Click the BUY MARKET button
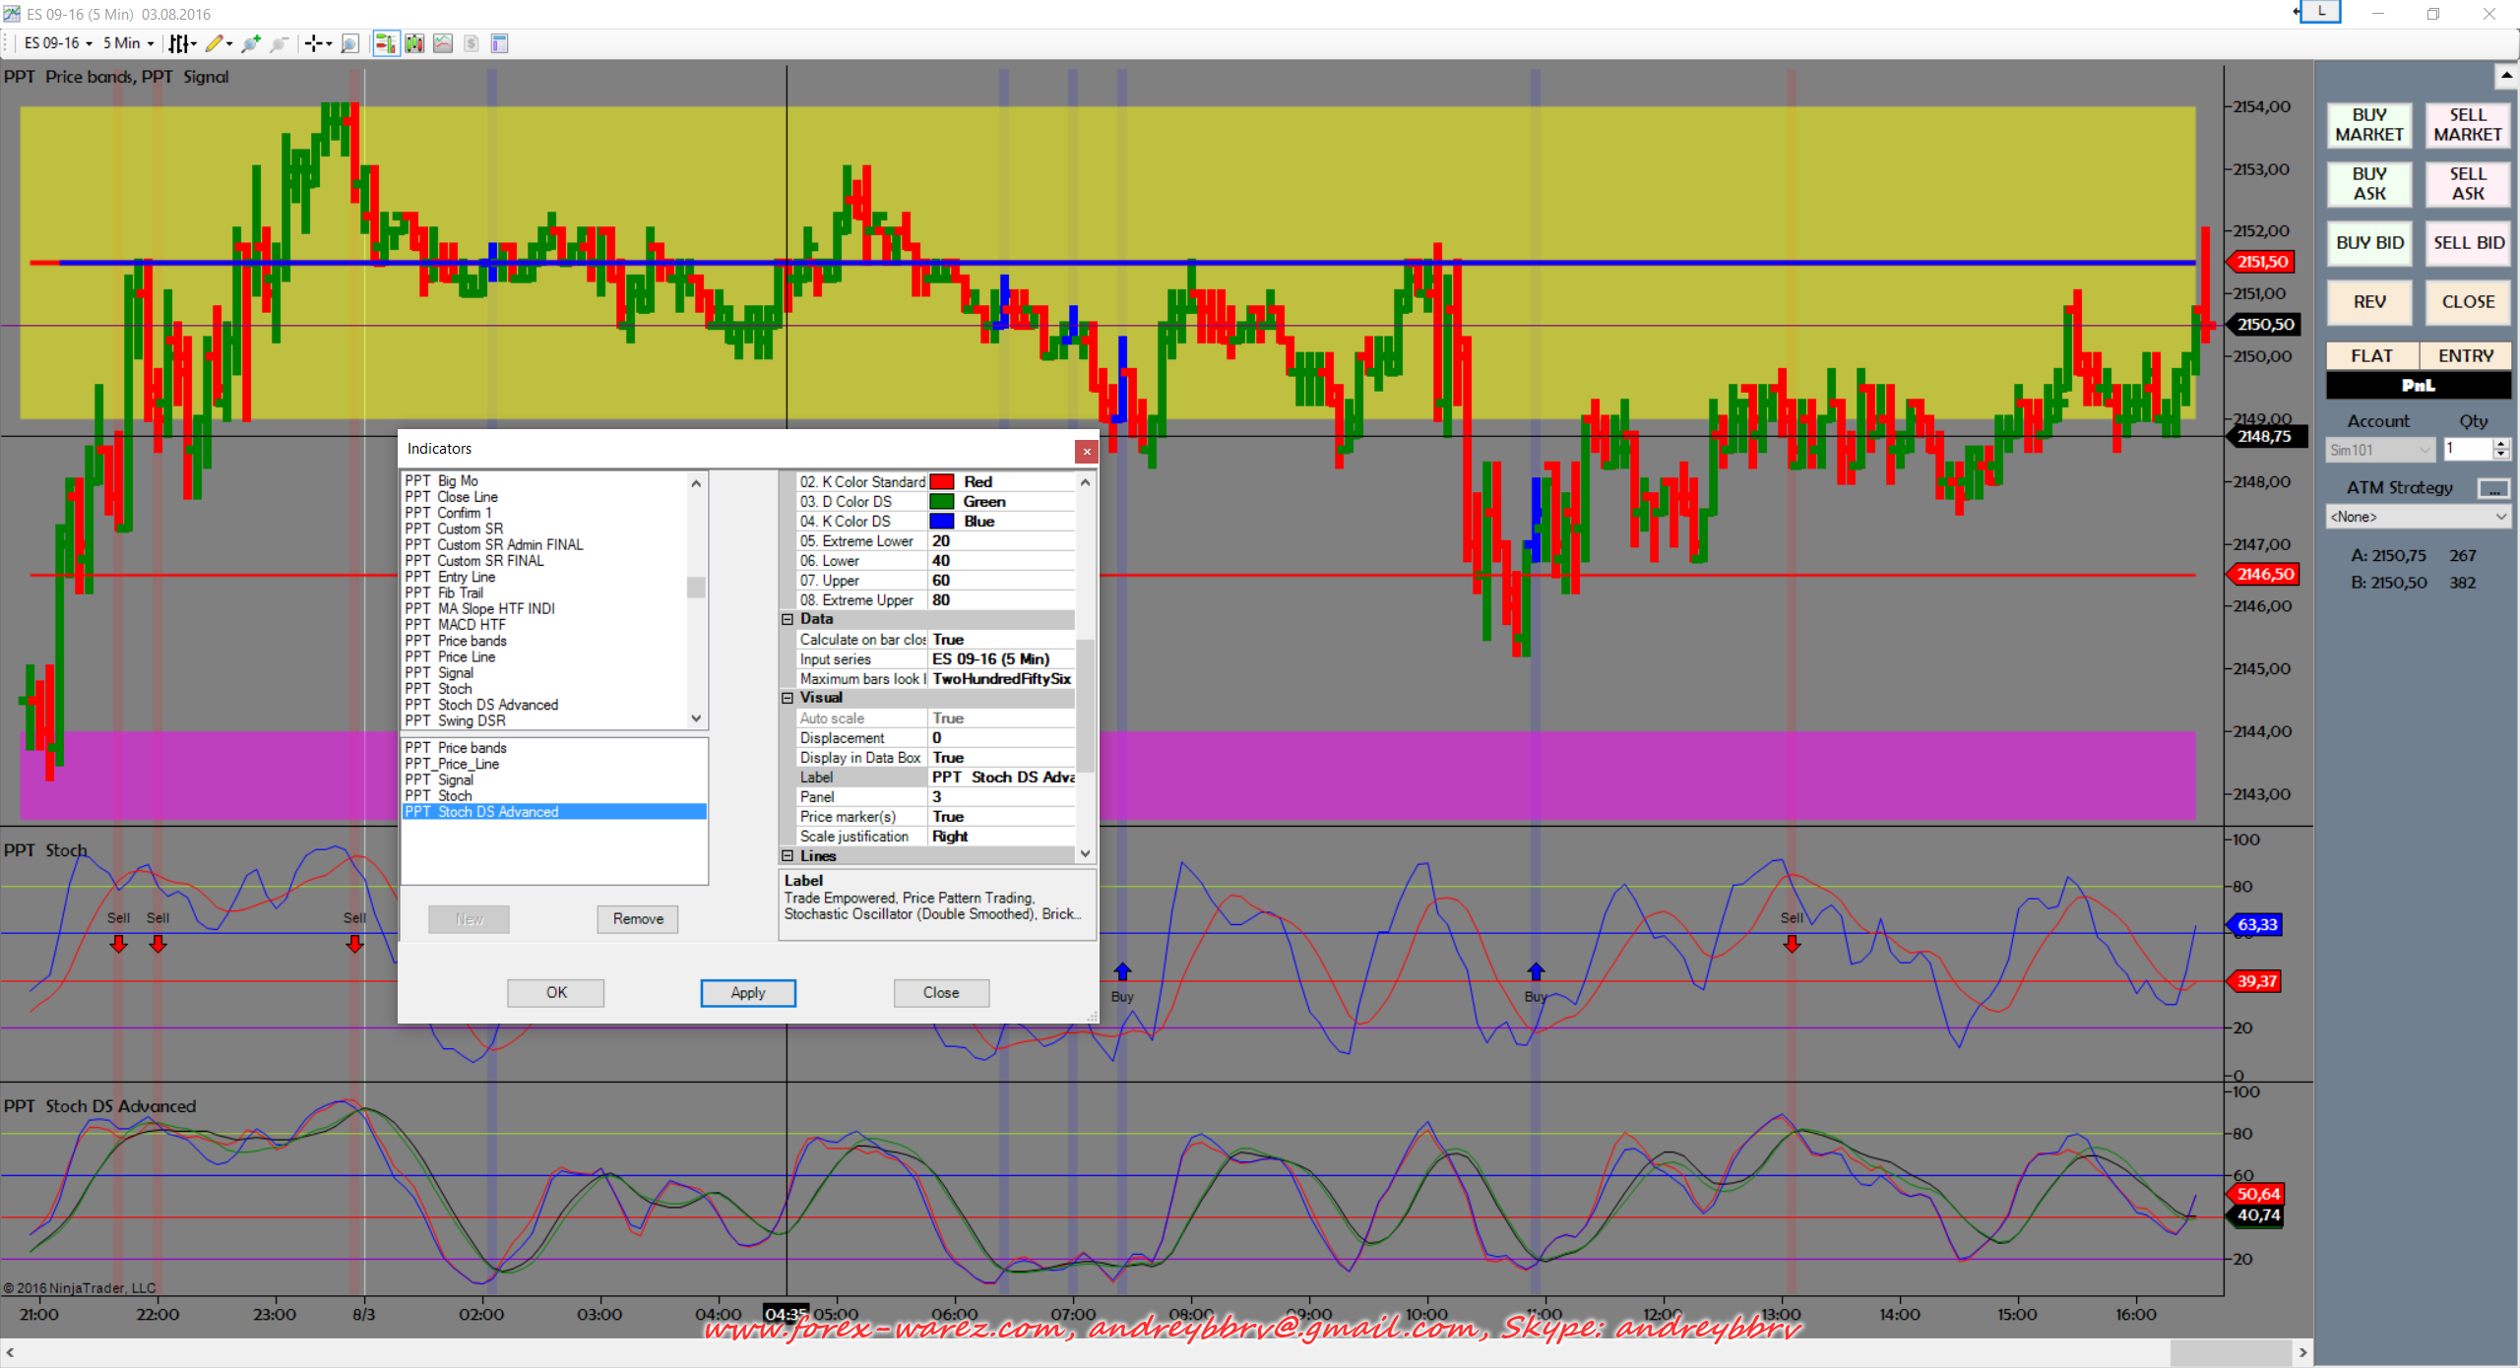 [2368, 125]
